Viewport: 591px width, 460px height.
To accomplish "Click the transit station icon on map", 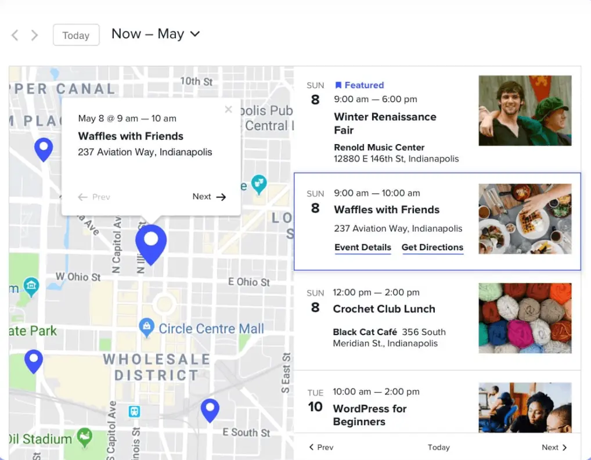I will [x=134, y=411].
